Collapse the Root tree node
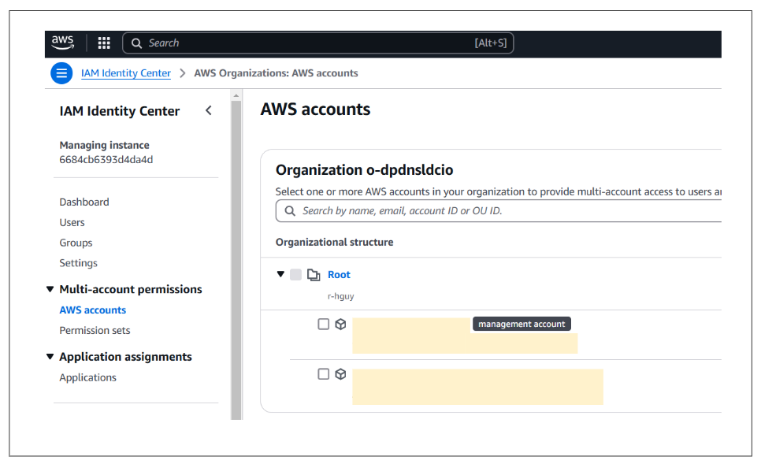Image resolution: width=761 pixels, height=475 pixels. coord(281,274)
